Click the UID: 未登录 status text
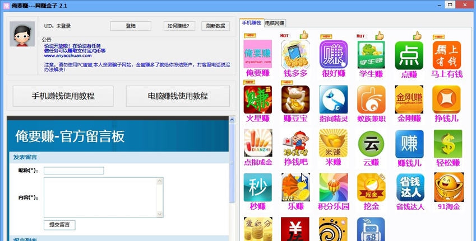This screenshot has height=241, width=476. pos(57,26)
